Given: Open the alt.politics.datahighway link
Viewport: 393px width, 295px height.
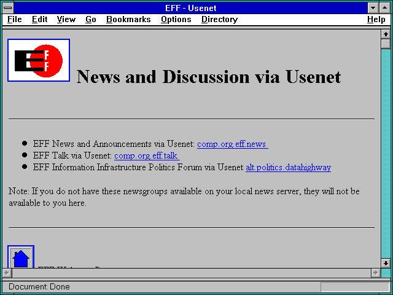Looking at the screenshot, I should pos(288,167).
